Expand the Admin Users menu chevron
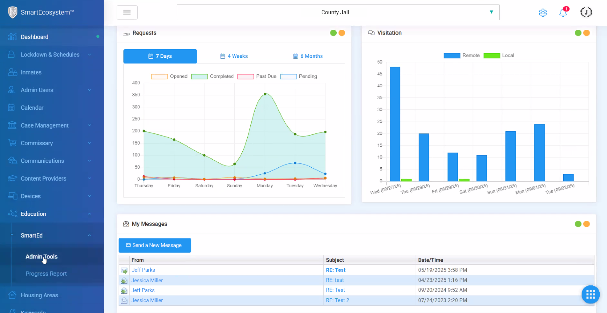Viewport: 607px width, 313px height. point(89,90)
